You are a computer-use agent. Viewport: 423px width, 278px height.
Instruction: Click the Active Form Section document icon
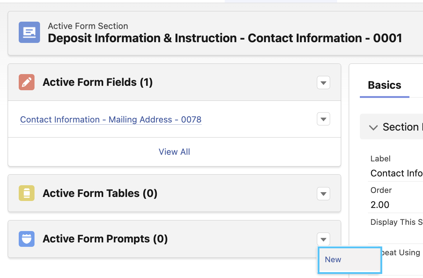pyautogui.click(x=29, y=32)
